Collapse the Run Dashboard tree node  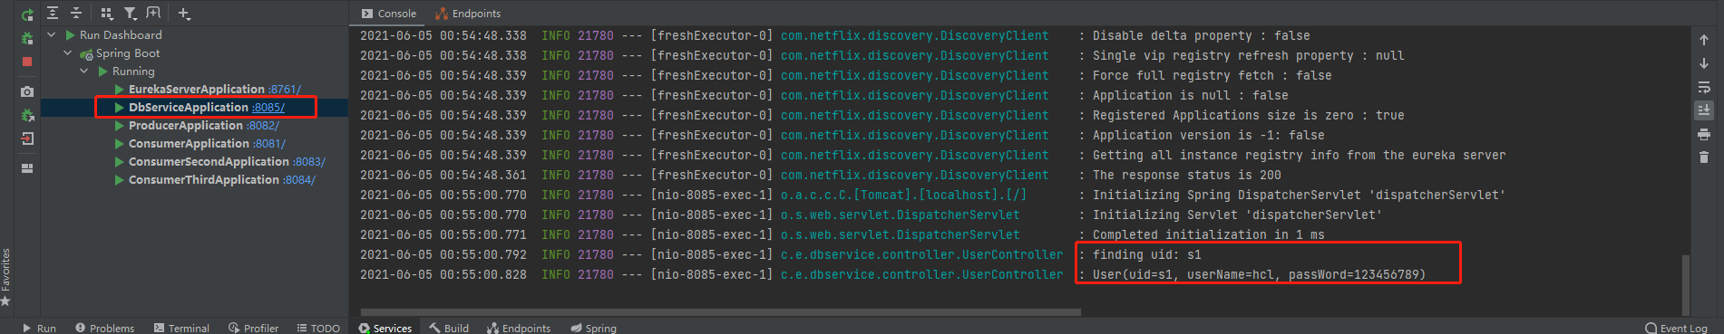pos(52,34)
